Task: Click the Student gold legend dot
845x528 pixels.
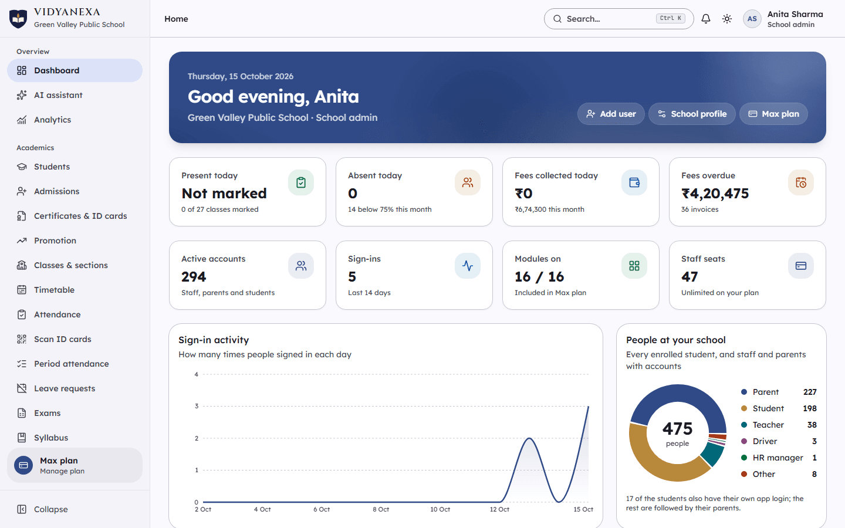Action: (x=744, y=408)
